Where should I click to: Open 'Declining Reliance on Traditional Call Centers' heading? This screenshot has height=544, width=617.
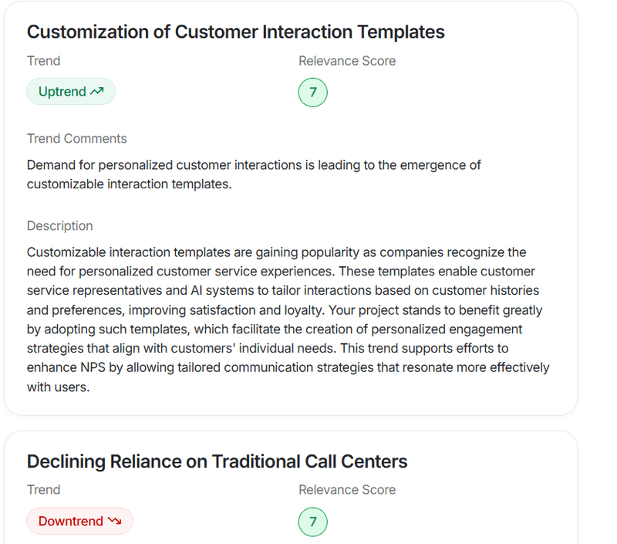pyautogui.click(x=217, y=461)
